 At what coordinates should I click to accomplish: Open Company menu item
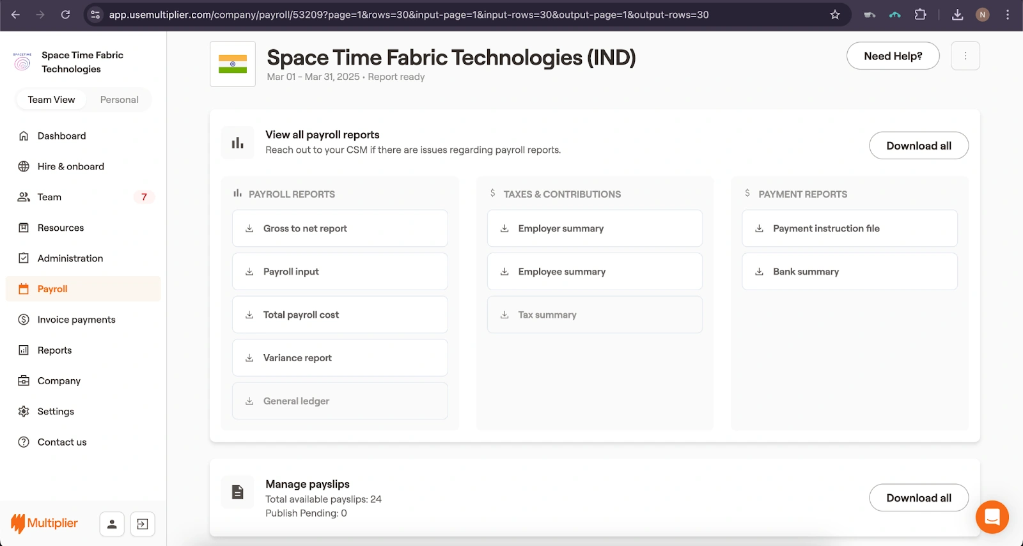coord(83,381)
